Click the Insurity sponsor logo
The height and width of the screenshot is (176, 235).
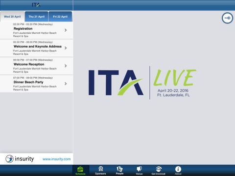20,159
